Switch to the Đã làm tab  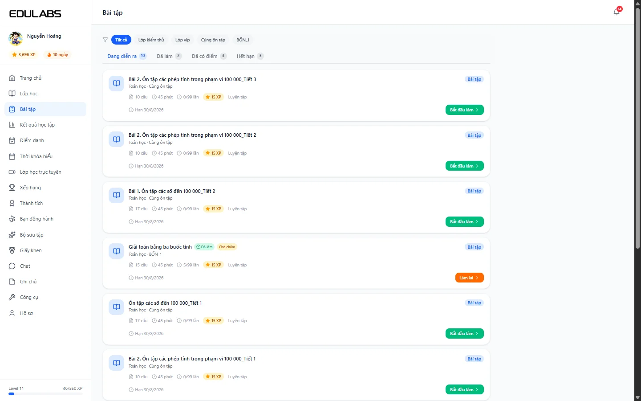tap(169, 56)
